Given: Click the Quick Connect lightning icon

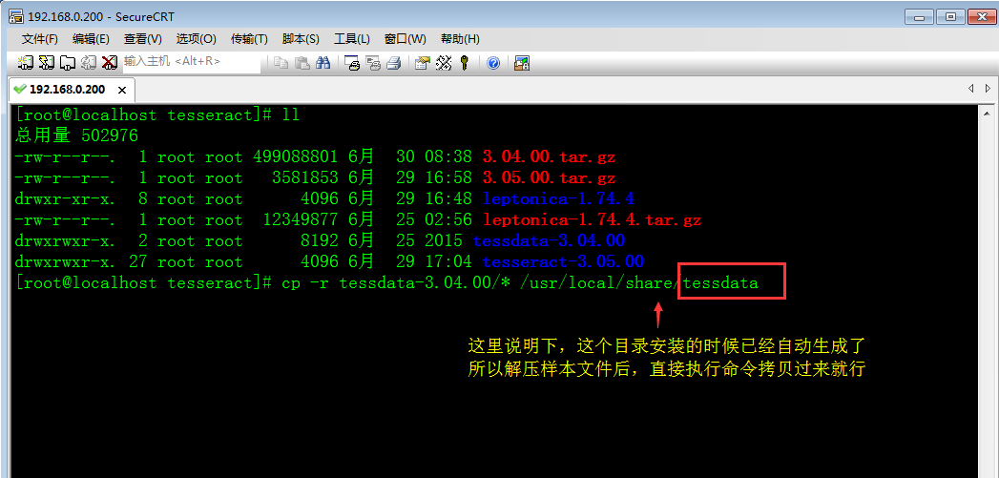Looking at the screenshot, I should tap(47, 62).
